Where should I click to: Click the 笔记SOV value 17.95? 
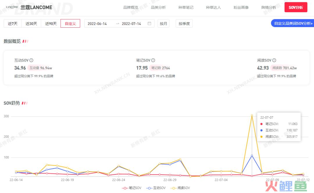point(142,68)
